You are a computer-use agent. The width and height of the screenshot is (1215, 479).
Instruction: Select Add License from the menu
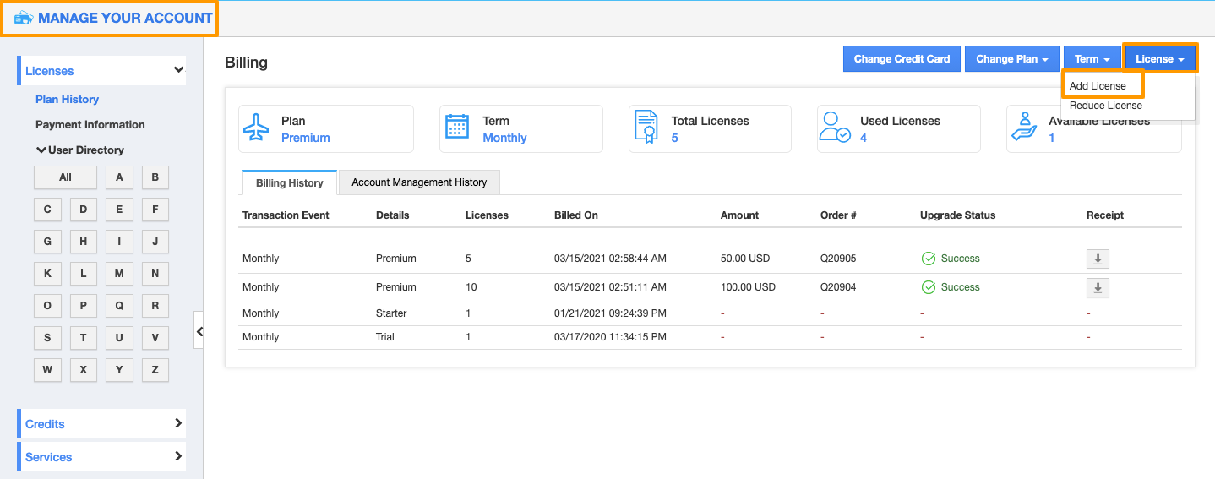click(1098, 86)
